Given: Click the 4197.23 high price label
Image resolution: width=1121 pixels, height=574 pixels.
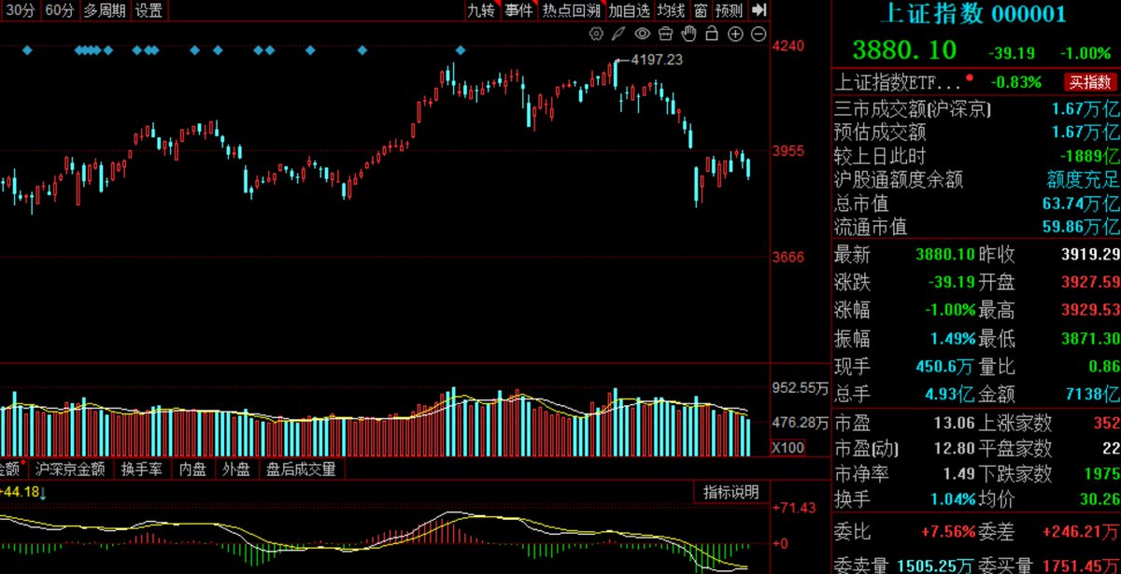Looking at the screenshot, I should pos(657,60).
